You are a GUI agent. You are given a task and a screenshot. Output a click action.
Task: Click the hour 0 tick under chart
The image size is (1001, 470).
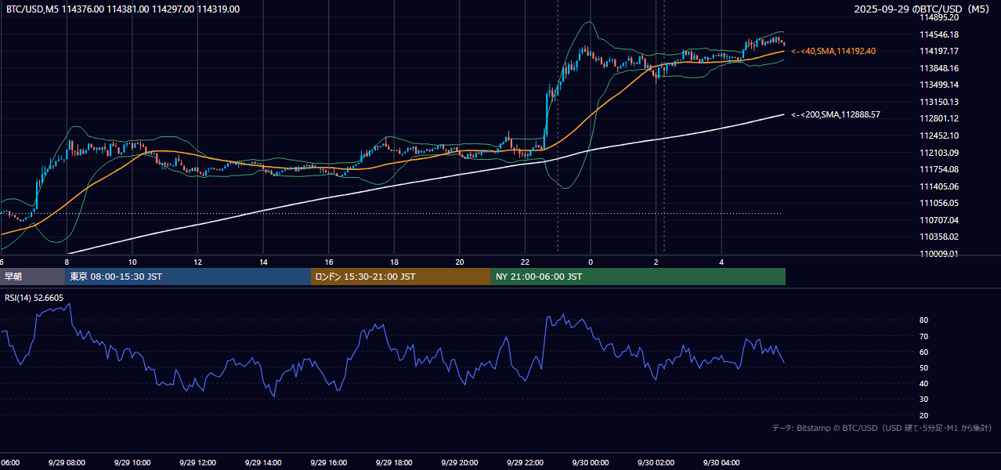(x=590, y=262)
